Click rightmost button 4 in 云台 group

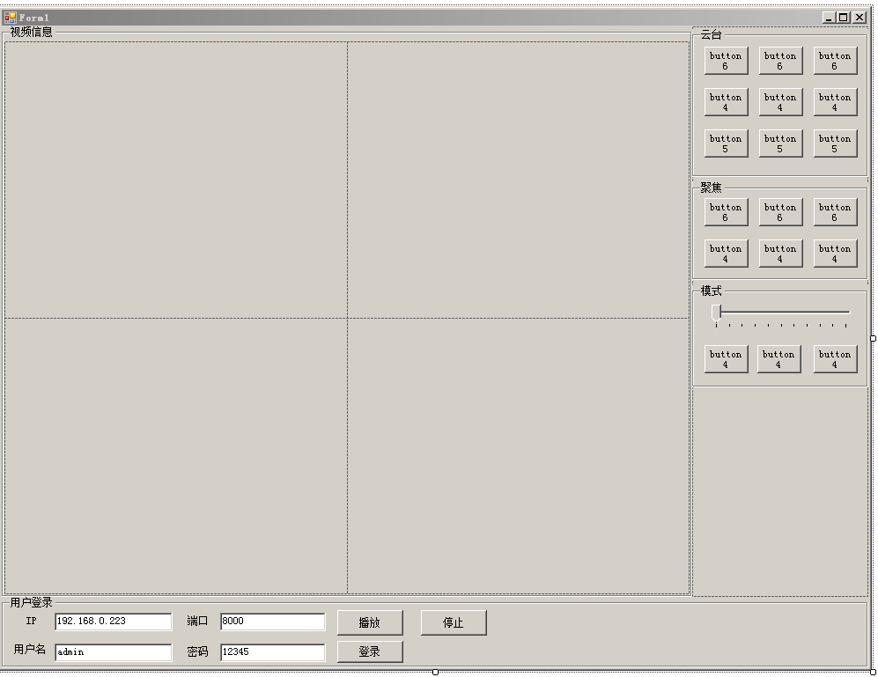click(x=835, y=102)
